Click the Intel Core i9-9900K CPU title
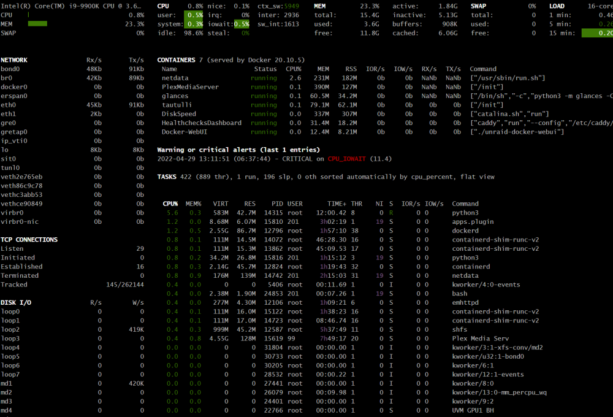This screenshot has width=613, height=417. pos(70,6)
